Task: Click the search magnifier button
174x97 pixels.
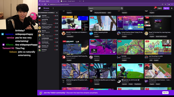Action: pos(122,8)
